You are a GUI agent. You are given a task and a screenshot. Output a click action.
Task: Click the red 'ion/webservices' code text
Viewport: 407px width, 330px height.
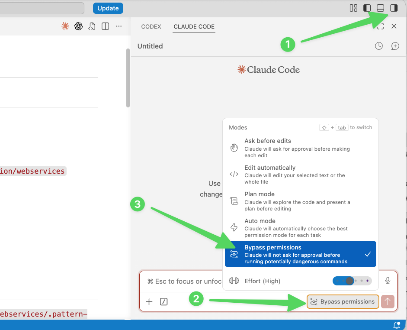pyautogui.click(x=32, y=171)
